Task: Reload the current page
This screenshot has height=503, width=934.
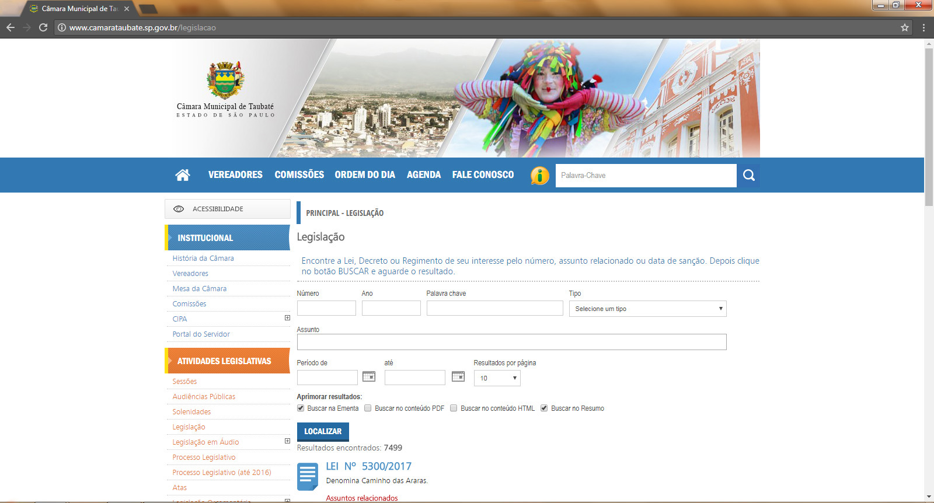Action: [x=43, y=27]
